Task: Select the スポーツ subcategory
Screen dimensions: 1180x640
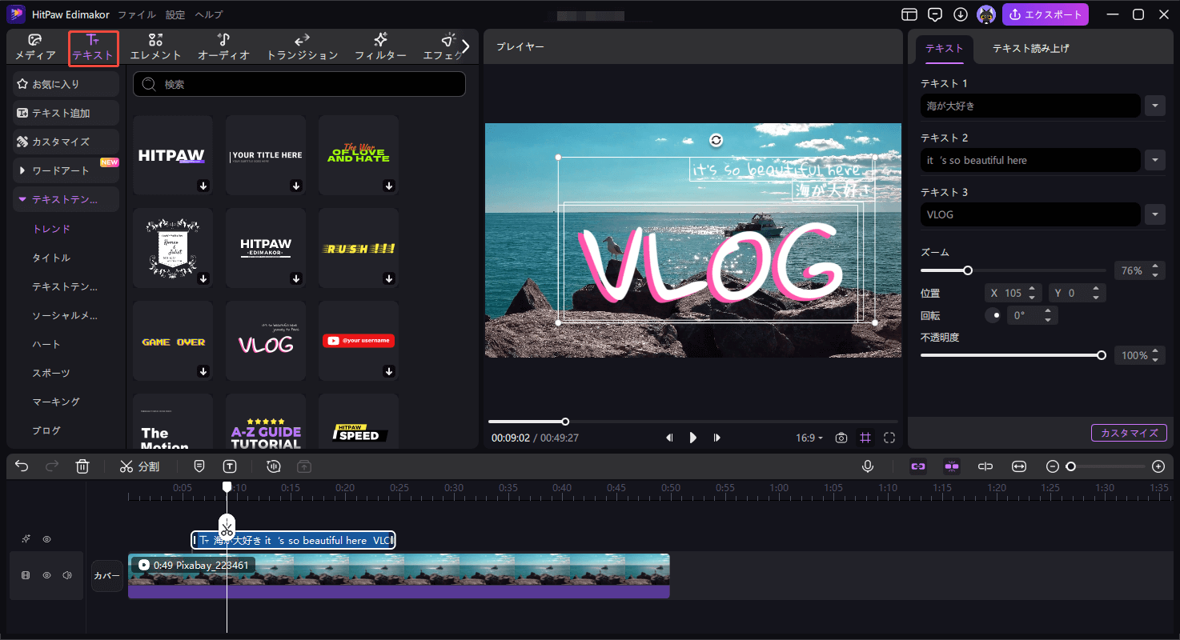Action: point(51,373)
